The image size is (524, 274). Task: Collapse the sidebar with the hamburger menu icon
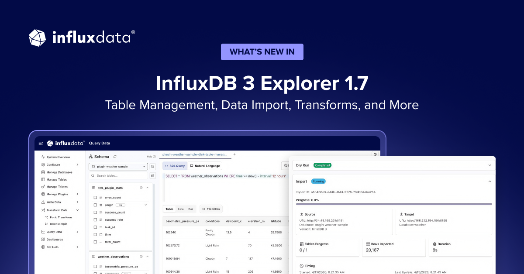coord(41,143)
